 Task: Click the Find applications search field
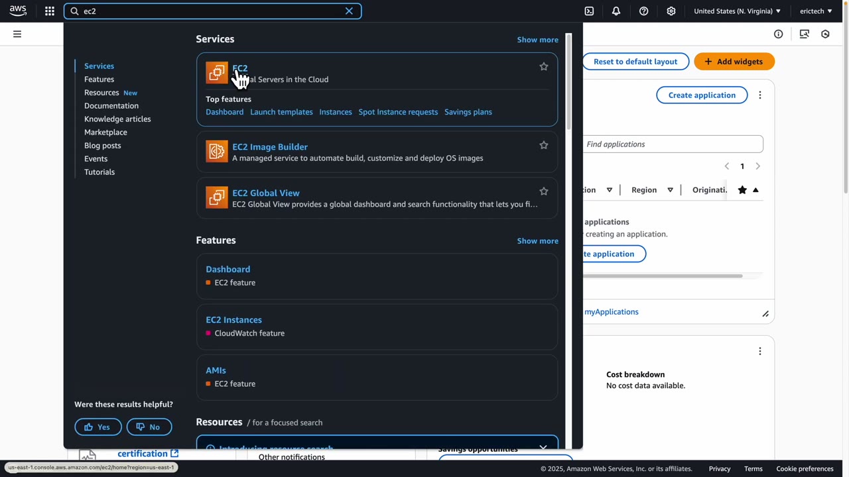[x=673, y=144]
